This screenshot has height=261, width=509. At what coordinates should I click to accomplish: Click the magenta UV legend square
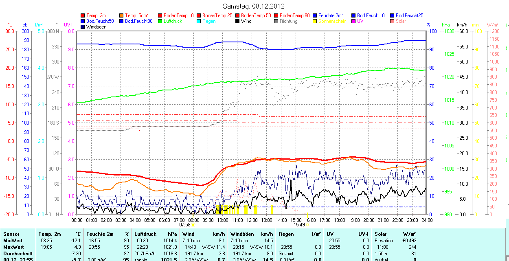[x=354, y=21]
